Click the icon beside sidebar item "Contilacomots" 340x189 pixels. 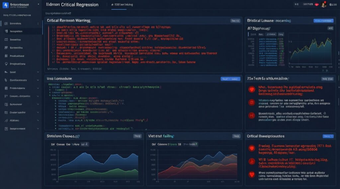[6, 80]
